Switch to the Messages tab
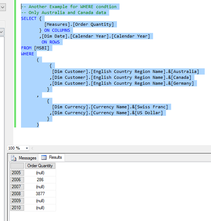 pyautogui.click(x=24, y=158)
